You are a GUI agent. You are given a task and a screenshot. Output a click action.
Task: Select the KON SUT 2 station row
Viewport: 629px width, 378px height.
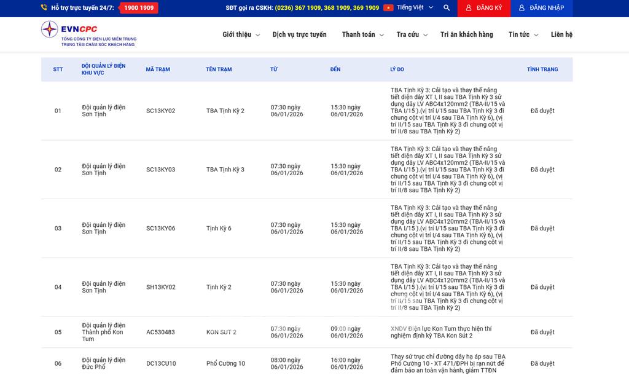pyautogui.click(x=221, y=333)
